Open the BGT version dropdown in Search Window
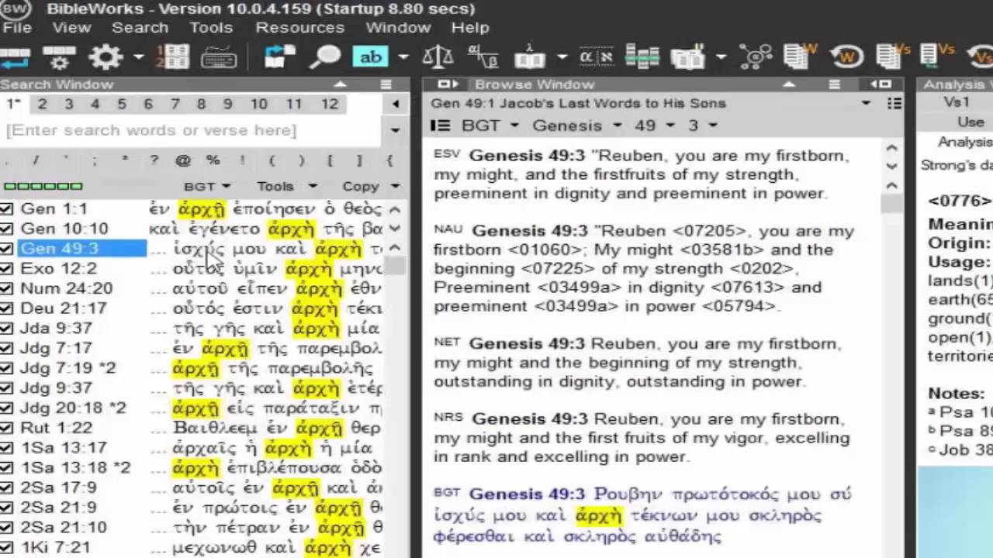993x558 pixels. [207, 186]
